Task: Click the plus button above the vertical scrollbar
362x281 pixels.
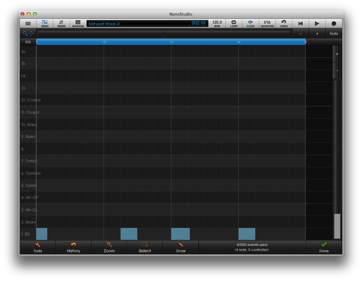Action: tap(337, 54)
